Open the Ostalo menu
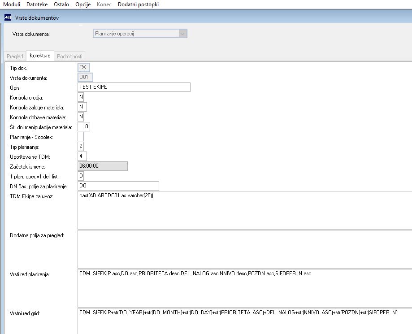 click(x=61, y=4)
